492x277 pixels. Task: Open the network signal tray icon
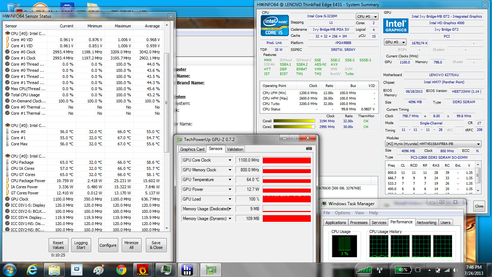(x=447, y=270)
